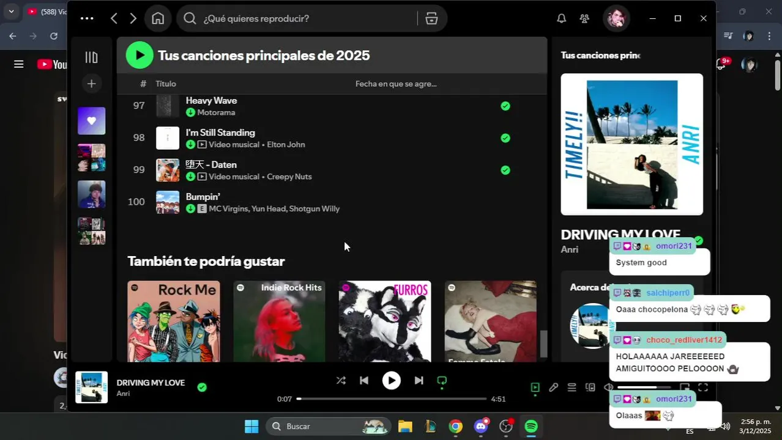The width and height of the screenshot is (782, 440).
Task: Open artist Shotgun Willy
Action: tap(315, 209)
